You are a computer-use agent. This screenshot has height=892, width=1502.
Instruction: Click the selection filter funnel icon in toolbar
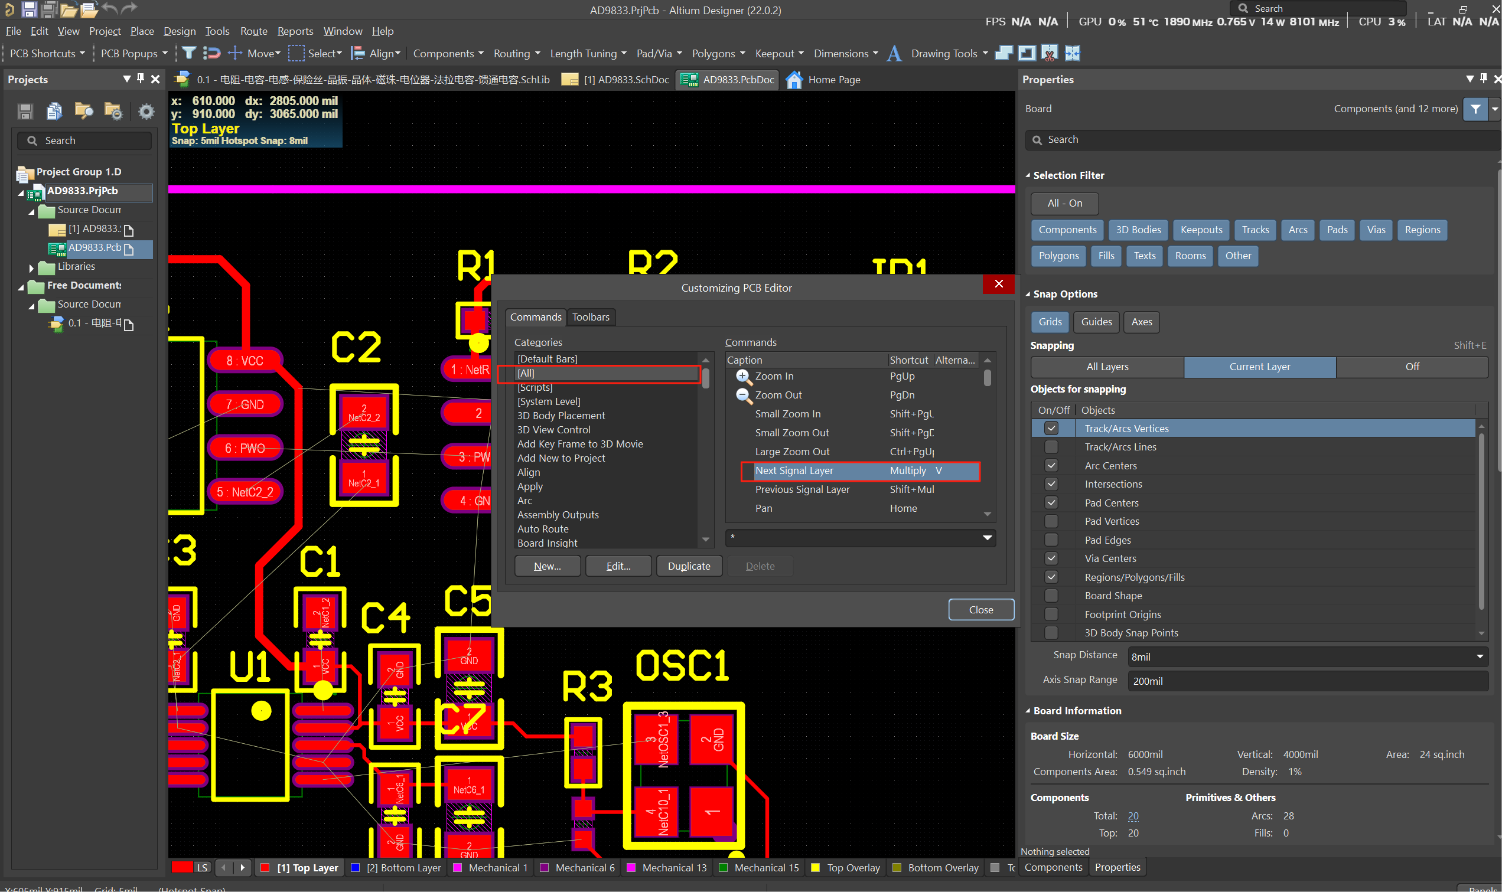(189, 54)
